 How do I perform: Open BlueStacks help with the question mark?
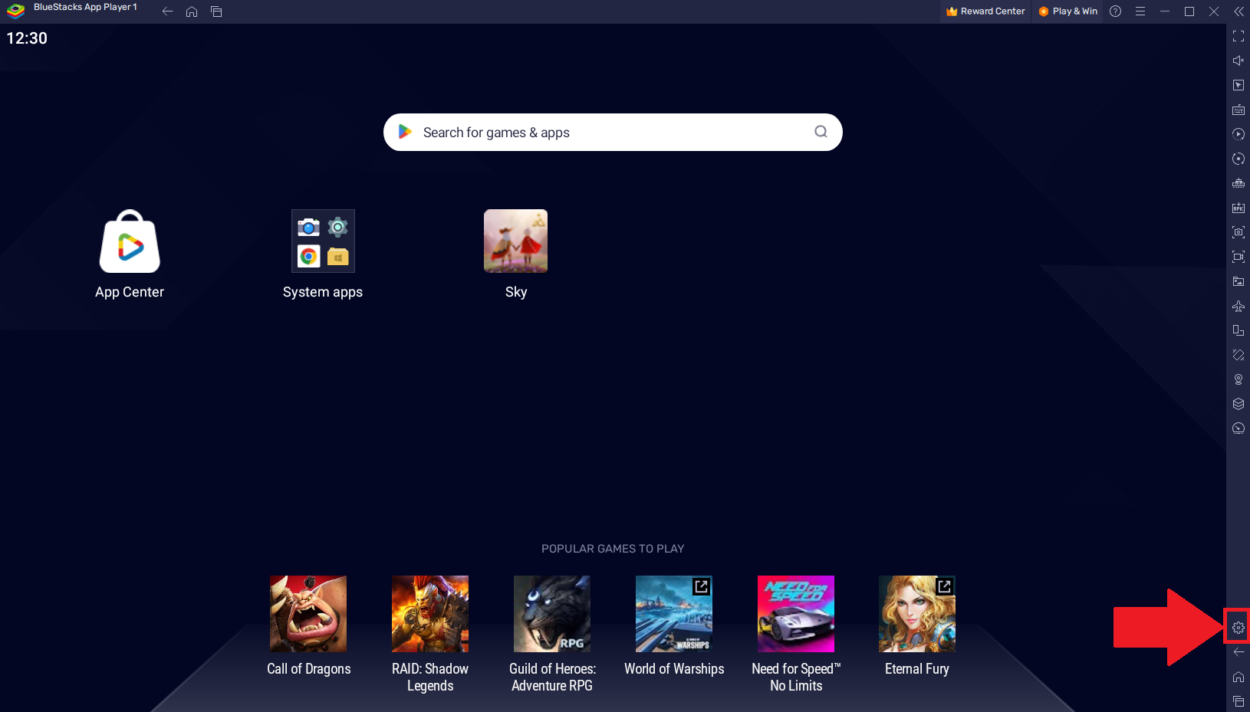pyautogui.click(x=1115, y=11)
